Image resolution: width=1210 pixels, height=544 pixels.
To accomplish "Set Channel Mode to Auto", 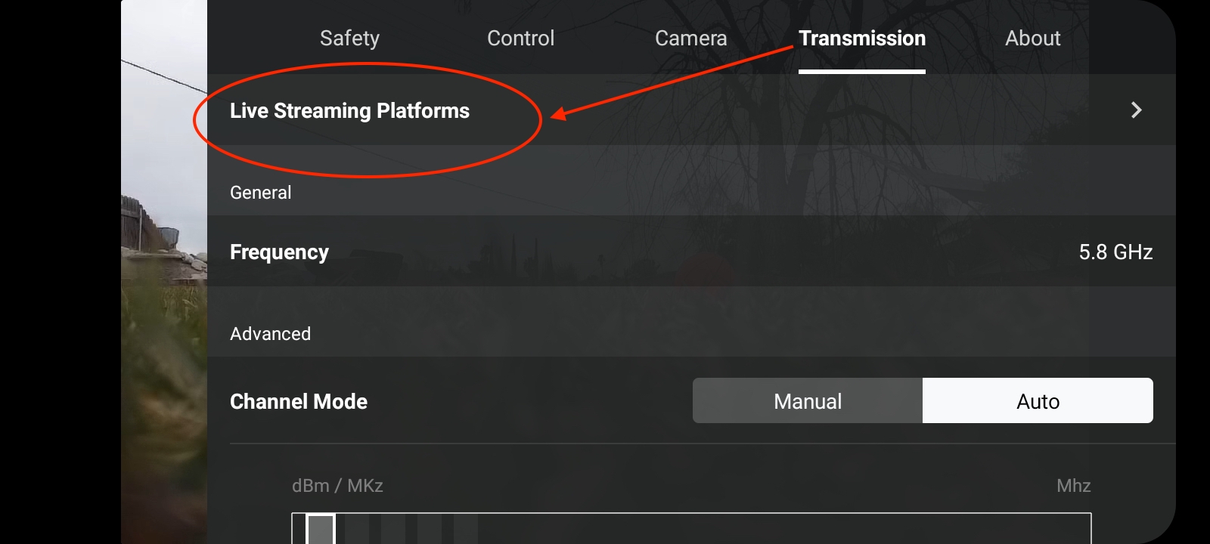I will point(1038,401).
